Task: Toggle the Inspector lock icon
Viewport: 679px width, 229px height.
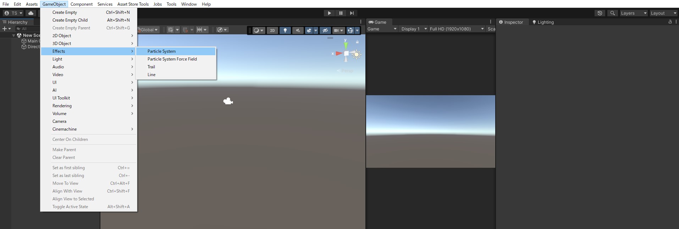Action: click(x=670, y=22)
